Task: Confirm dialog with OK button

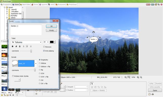Action: tap(51, 26)
